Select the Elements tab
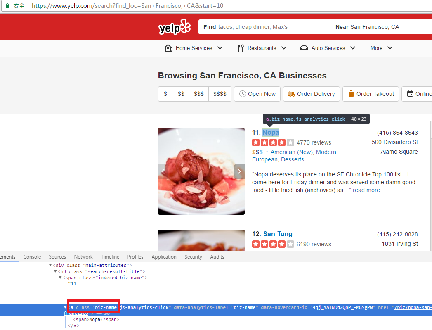Screen dimensions: 432x330 [x=8, y=256]
